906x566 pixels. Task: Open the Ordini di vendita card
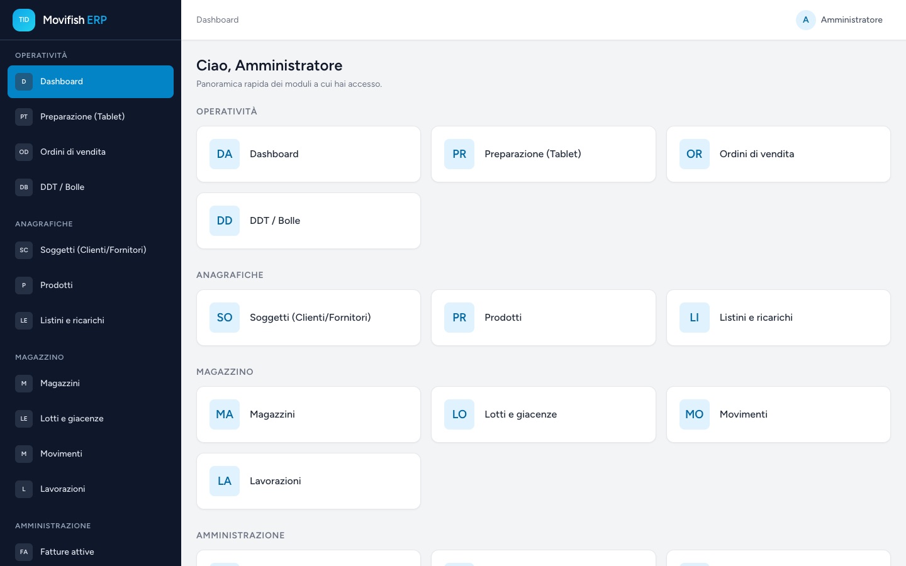click(x=778, y=154)
